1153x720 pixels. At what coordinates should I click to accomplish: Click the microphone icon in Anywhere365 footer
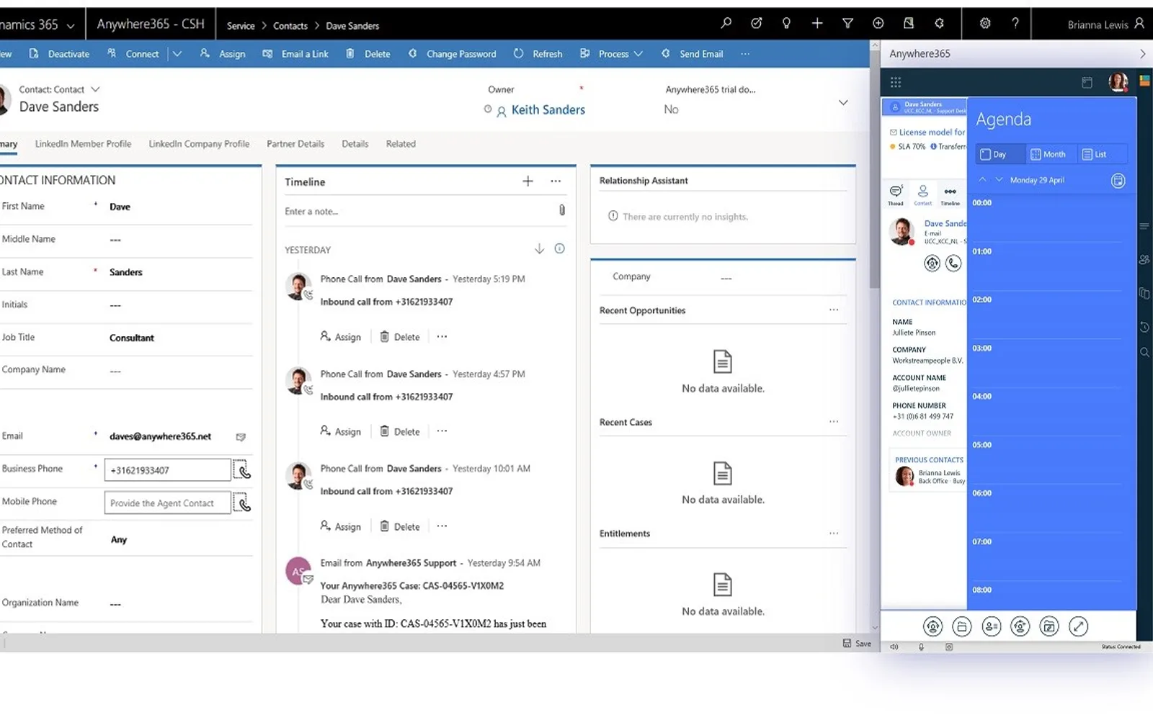921,647
